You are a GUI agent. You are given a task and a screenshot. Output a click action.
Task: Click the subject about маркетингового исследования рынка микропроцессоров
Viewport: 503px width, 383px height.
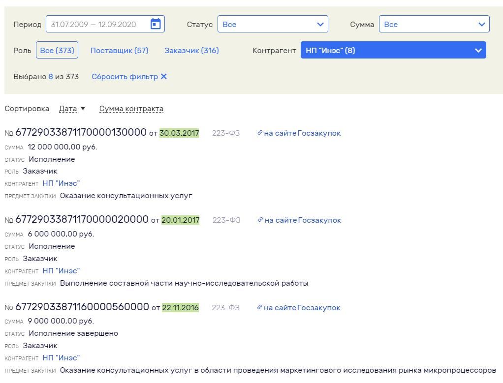[x=278, y=371]
